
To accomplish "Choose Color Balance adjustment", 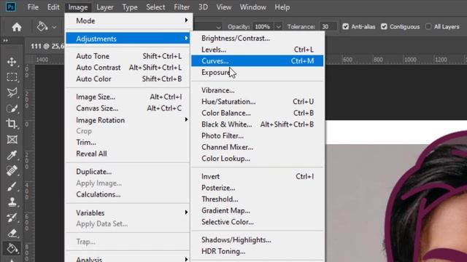I will click(x=258, y=113).
